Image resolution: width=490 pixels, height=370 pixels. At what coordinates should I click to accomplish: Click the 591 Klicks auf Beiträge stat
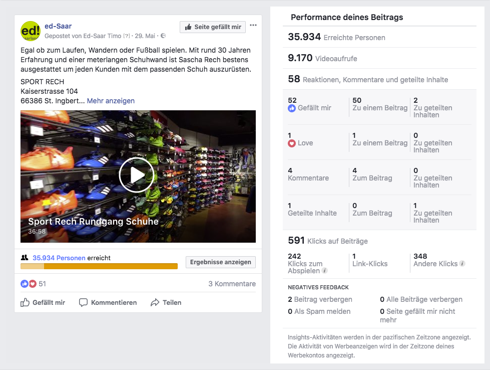click(328, 241)
